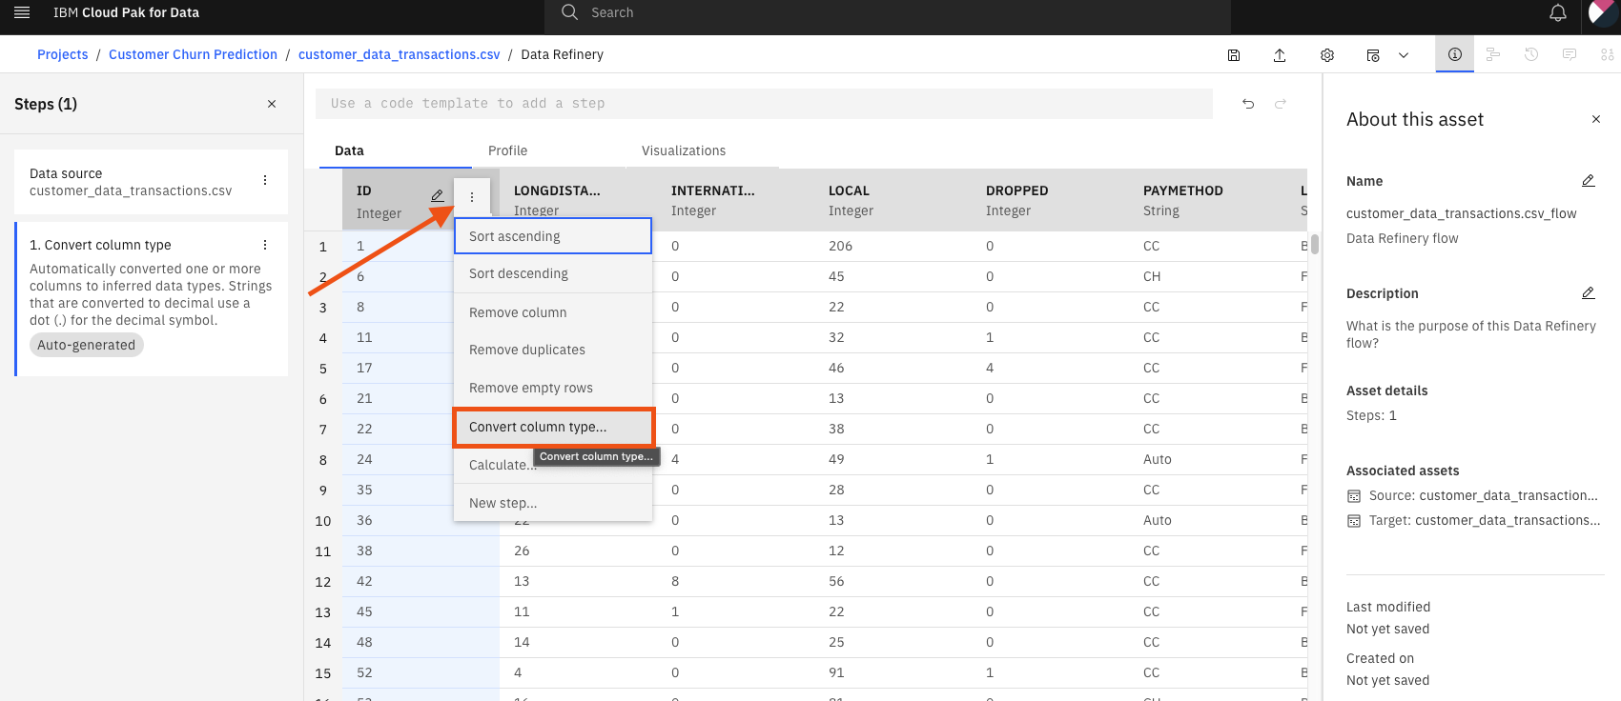Select Remove duplicates option
The image size is (1621, 701).
(553, 350)
